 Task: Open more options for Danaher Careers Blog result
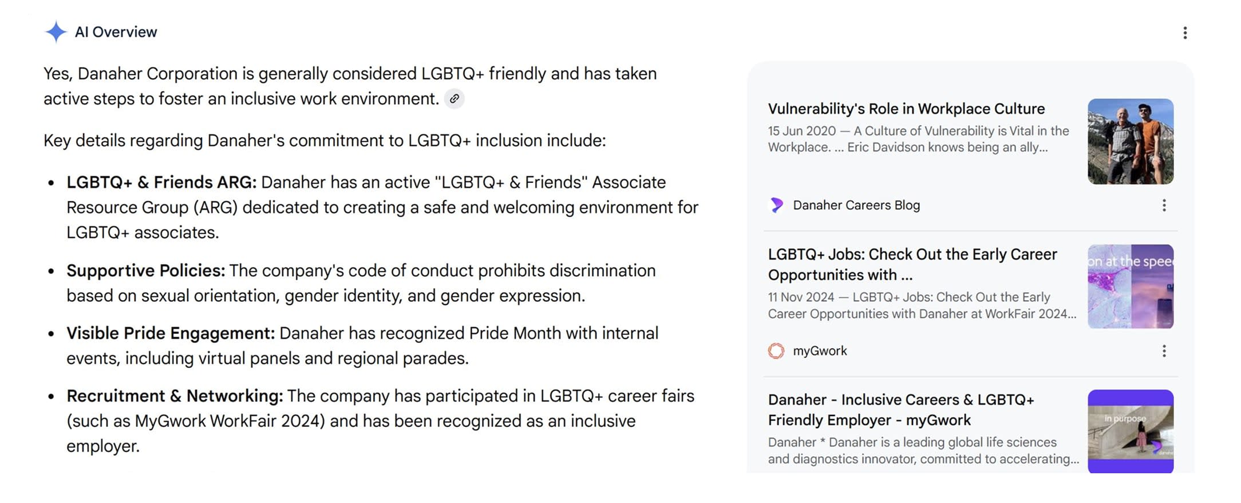click(x=1164, y=205)
